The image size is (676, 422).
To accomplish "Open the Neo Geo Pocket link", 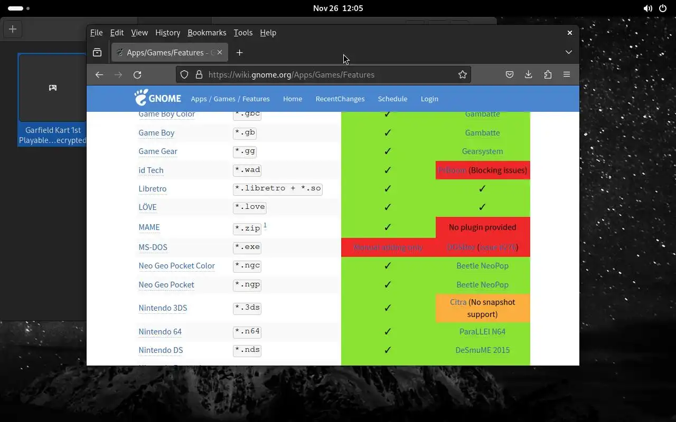I will coord(166,285).
